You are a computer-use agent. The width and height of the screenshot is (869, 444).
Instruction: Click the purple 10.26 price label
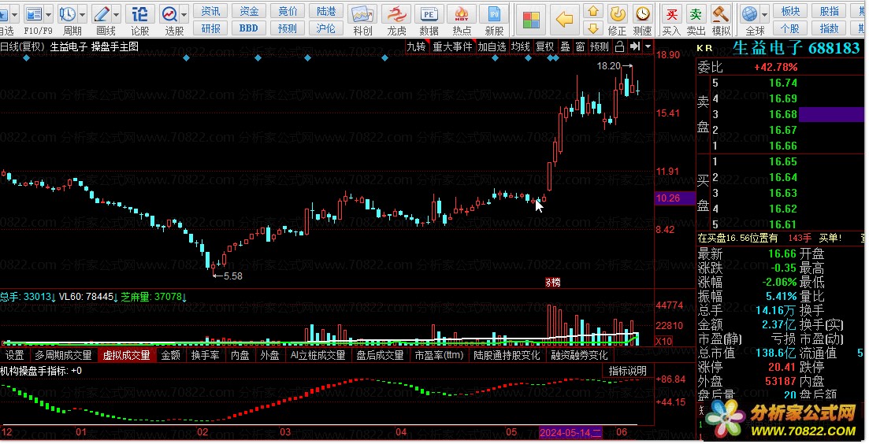[675, 198]
